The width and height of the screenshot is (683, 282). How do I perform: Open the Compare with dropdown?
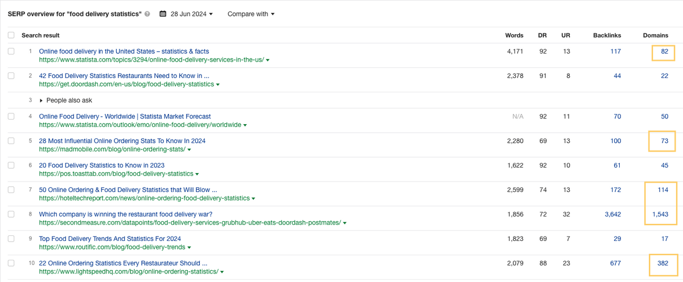251,14
